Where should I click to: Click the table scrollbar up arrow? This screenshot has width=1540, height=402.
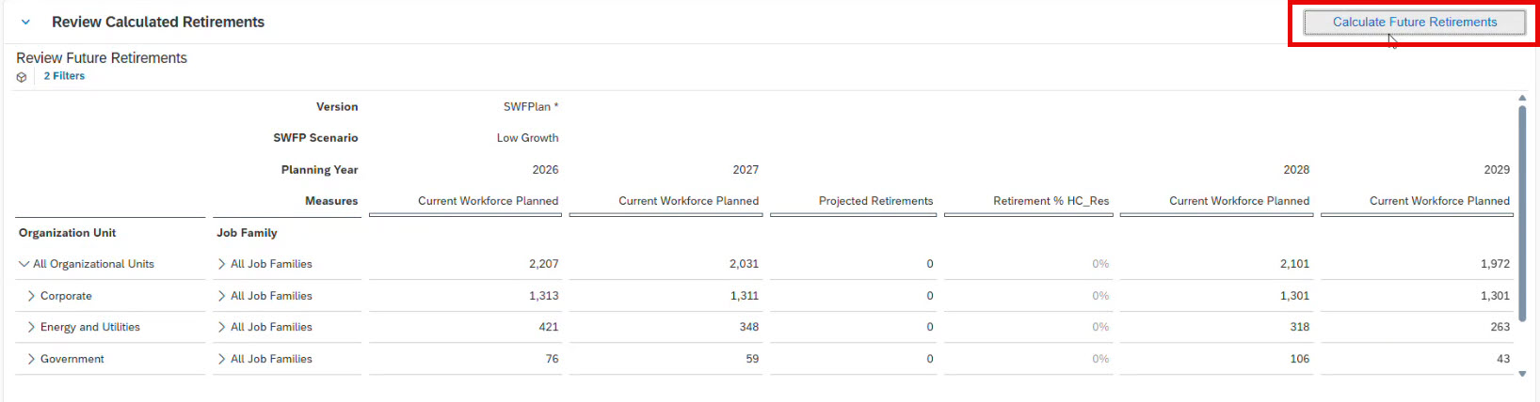(1522, 98)
